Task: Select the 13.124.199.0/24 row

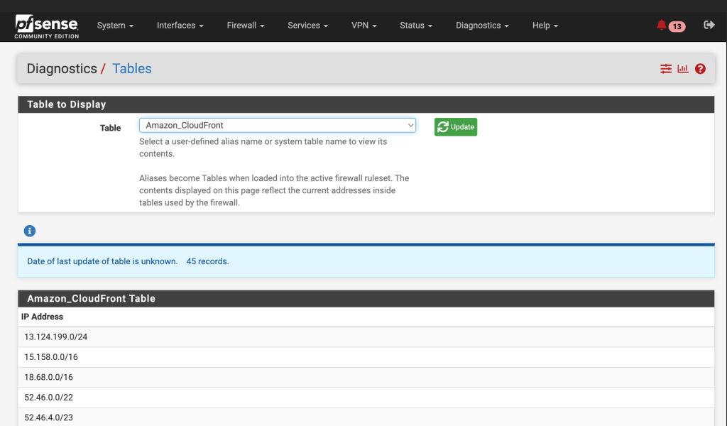Action: tap(366, 337)
